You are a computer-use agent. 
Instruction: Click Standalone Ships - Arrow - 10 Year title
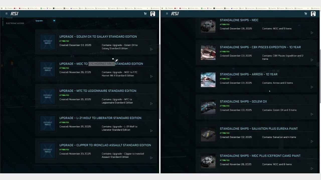point(249,74)
